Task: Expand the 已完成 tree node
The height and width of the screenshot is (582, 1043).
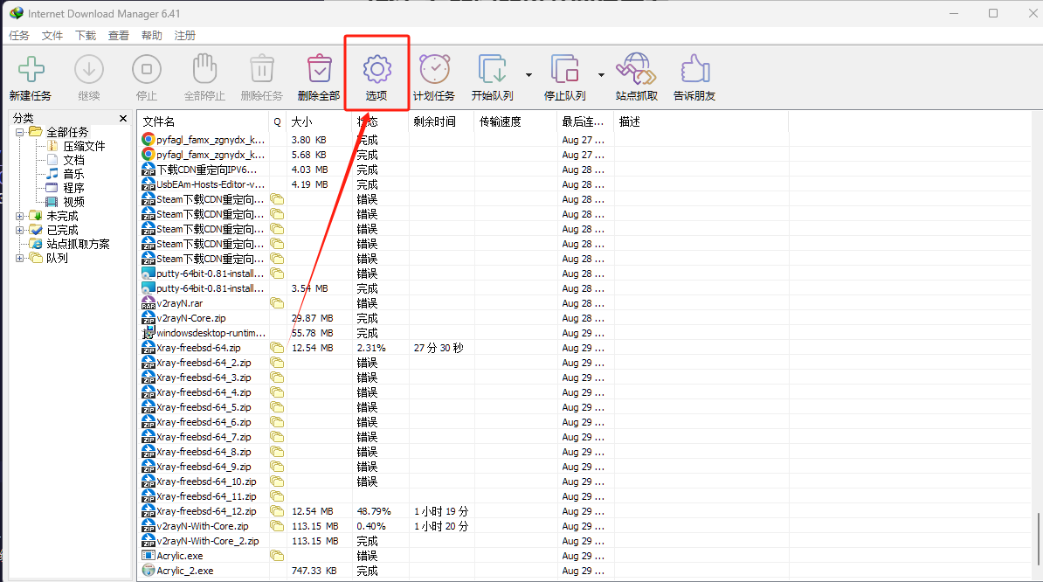Action: click(20, 230)
